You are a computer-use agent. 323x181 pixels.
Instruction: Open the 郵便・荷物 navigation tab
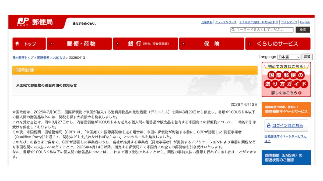pos(79,44)
